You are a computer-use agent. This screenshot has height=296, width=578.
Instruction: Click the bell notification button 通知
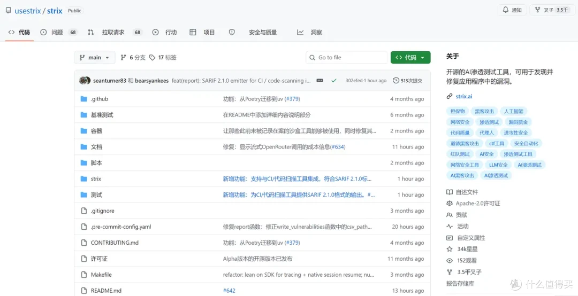click(512, 10)
